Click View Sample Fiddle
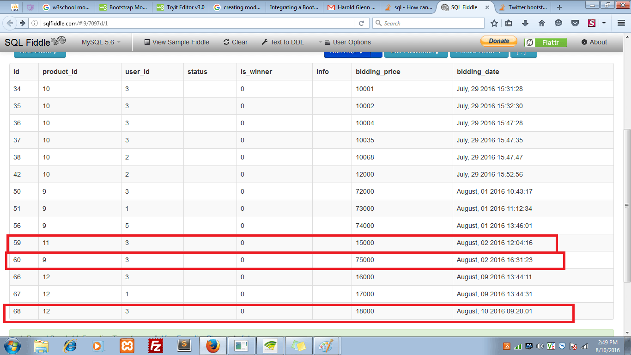The image size is (631, 355). [176, 42]
